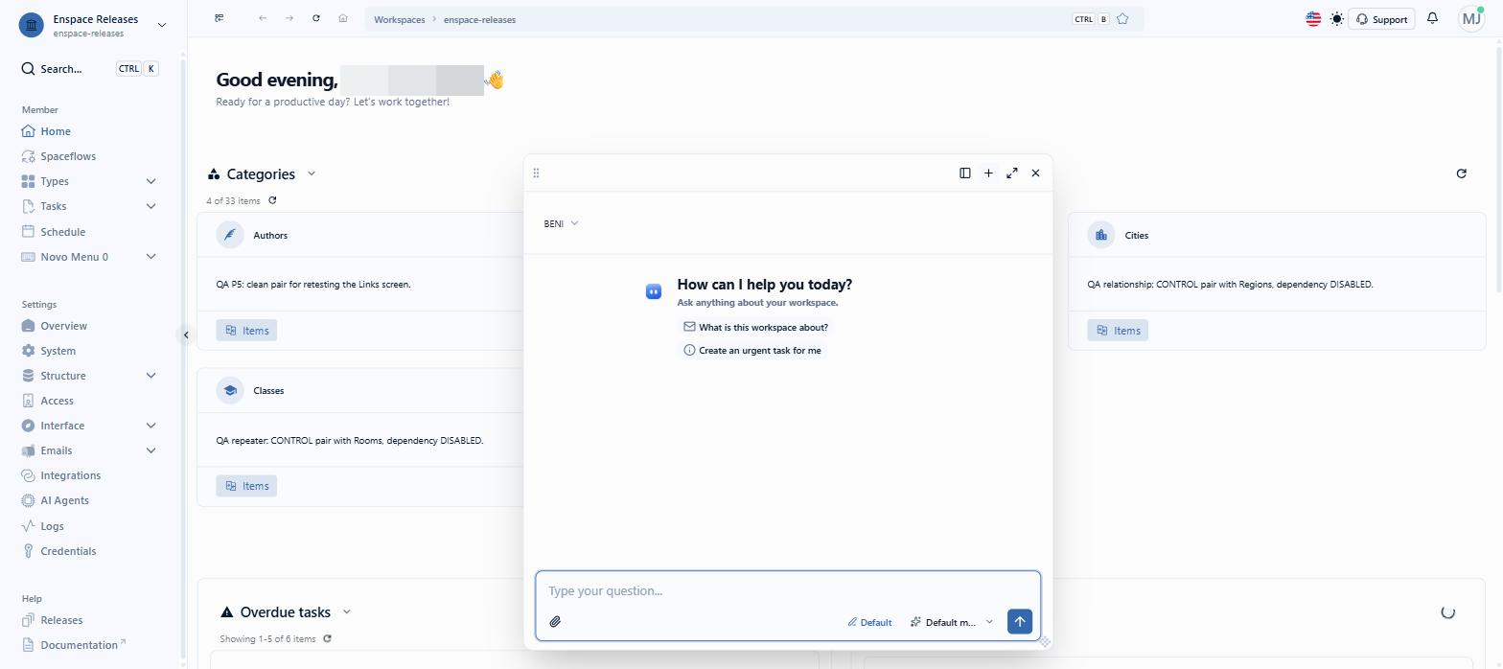Toggle the chat side panel icon
The width and height of the screenshot is (1503, 669).
(965, 173)
